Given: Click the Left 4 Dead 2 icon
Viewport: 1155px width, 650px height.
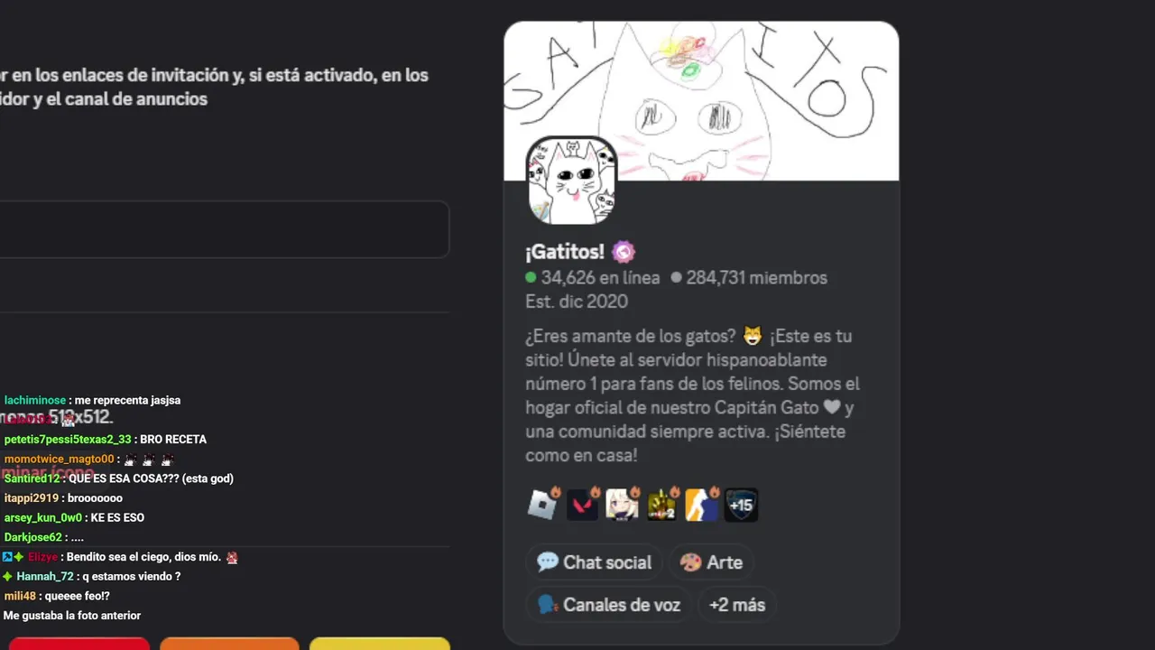Looking at the screenshot, I should pos(661,505).
